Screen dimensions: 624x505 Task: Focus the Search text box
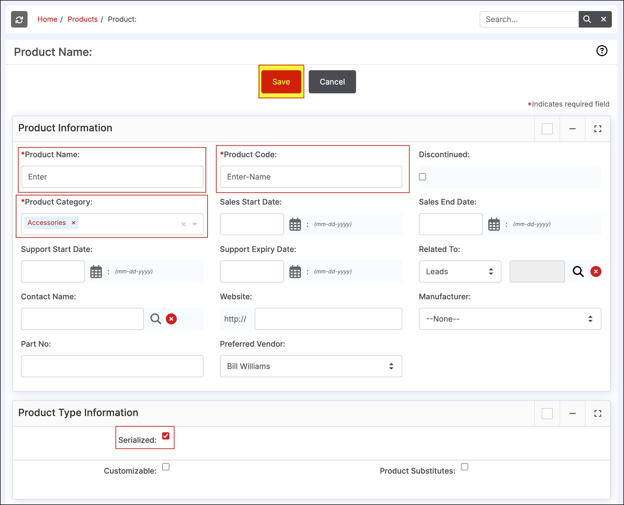click(x=529, y=19)
